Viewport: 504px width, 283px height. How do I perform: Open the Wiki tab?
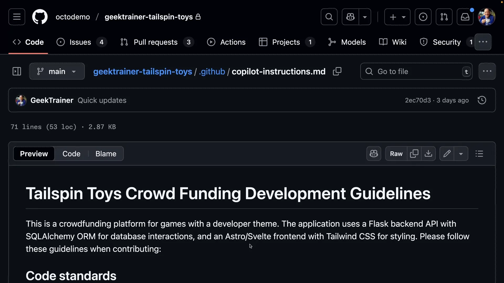click(x=393, y=42)
